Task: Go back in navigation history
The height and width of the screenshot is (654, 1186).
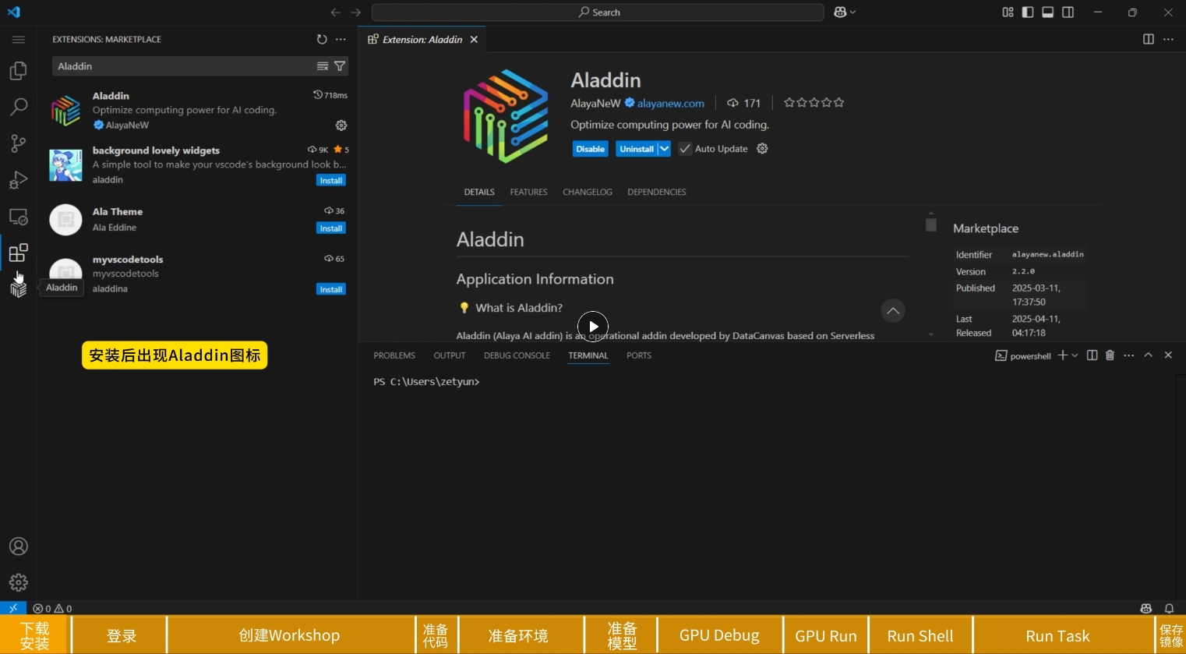Action: coord(335,12)
